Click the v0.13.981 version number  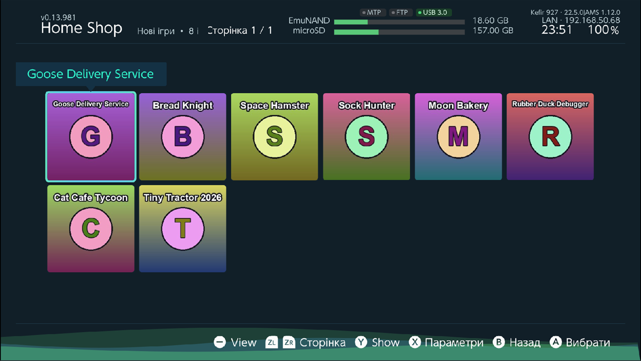click(x=58, y=18)
